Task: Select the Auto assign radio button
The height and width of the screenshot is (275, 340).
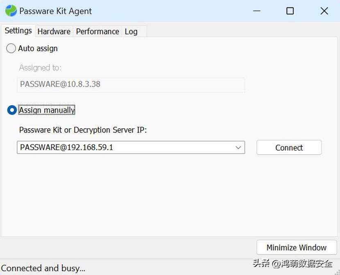Action: coord(11,48)
